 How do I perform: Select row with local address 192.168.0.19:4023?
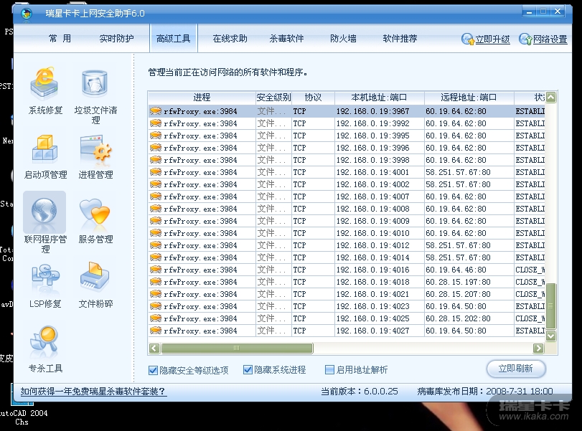[x=347, y=306]
